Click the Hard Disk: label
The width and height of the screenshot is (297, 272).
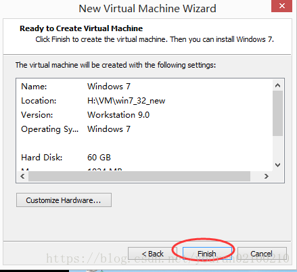[41, 158]
